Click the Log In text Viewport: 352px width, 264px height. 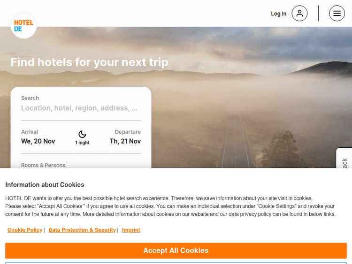(278, 14)
